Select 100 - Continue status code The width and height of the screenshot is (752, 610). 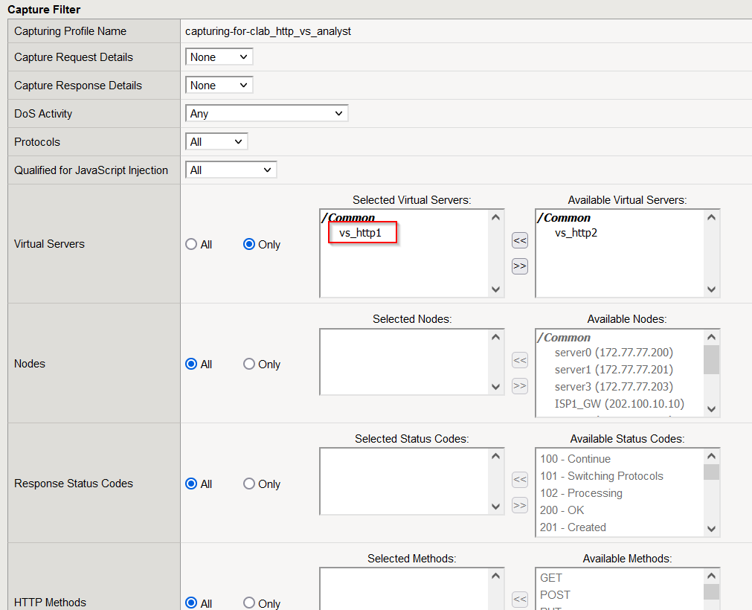pos(575,459)
